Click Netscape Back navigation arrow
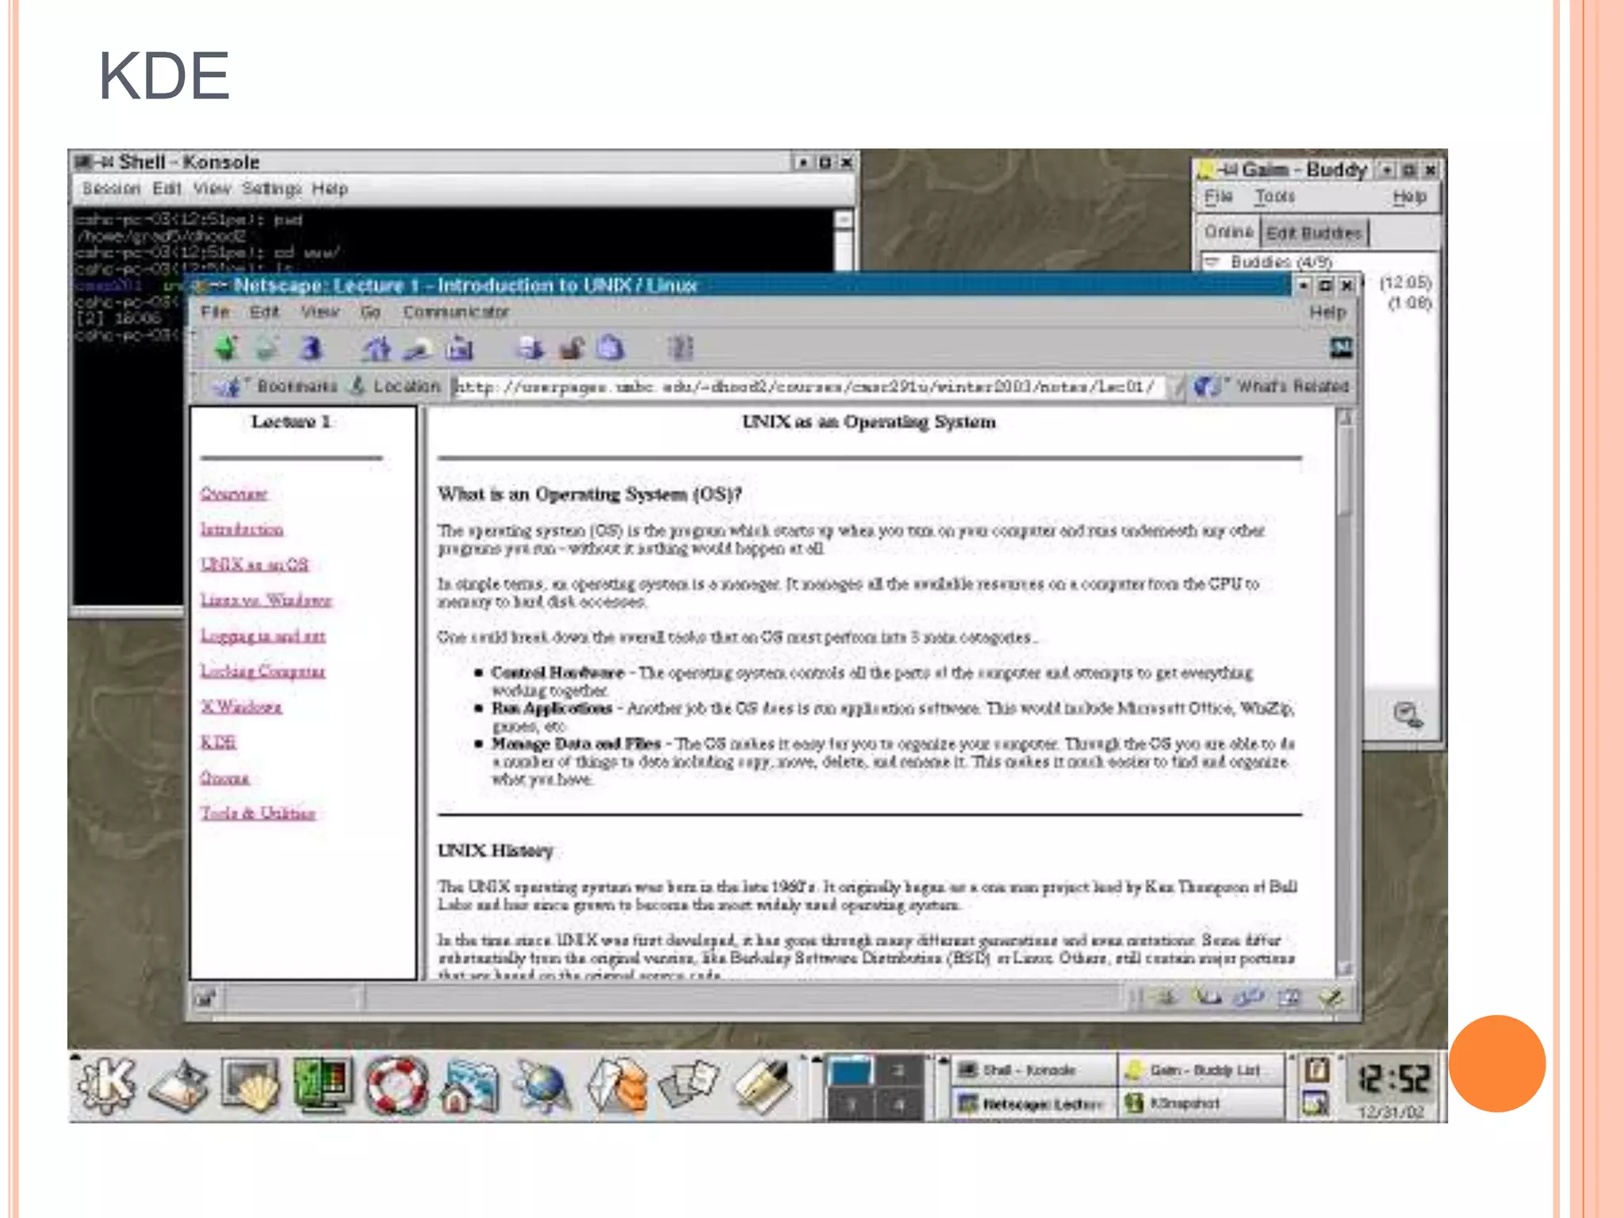The width and height of the screenshot is (1624, 1218). tap(227, 347)
